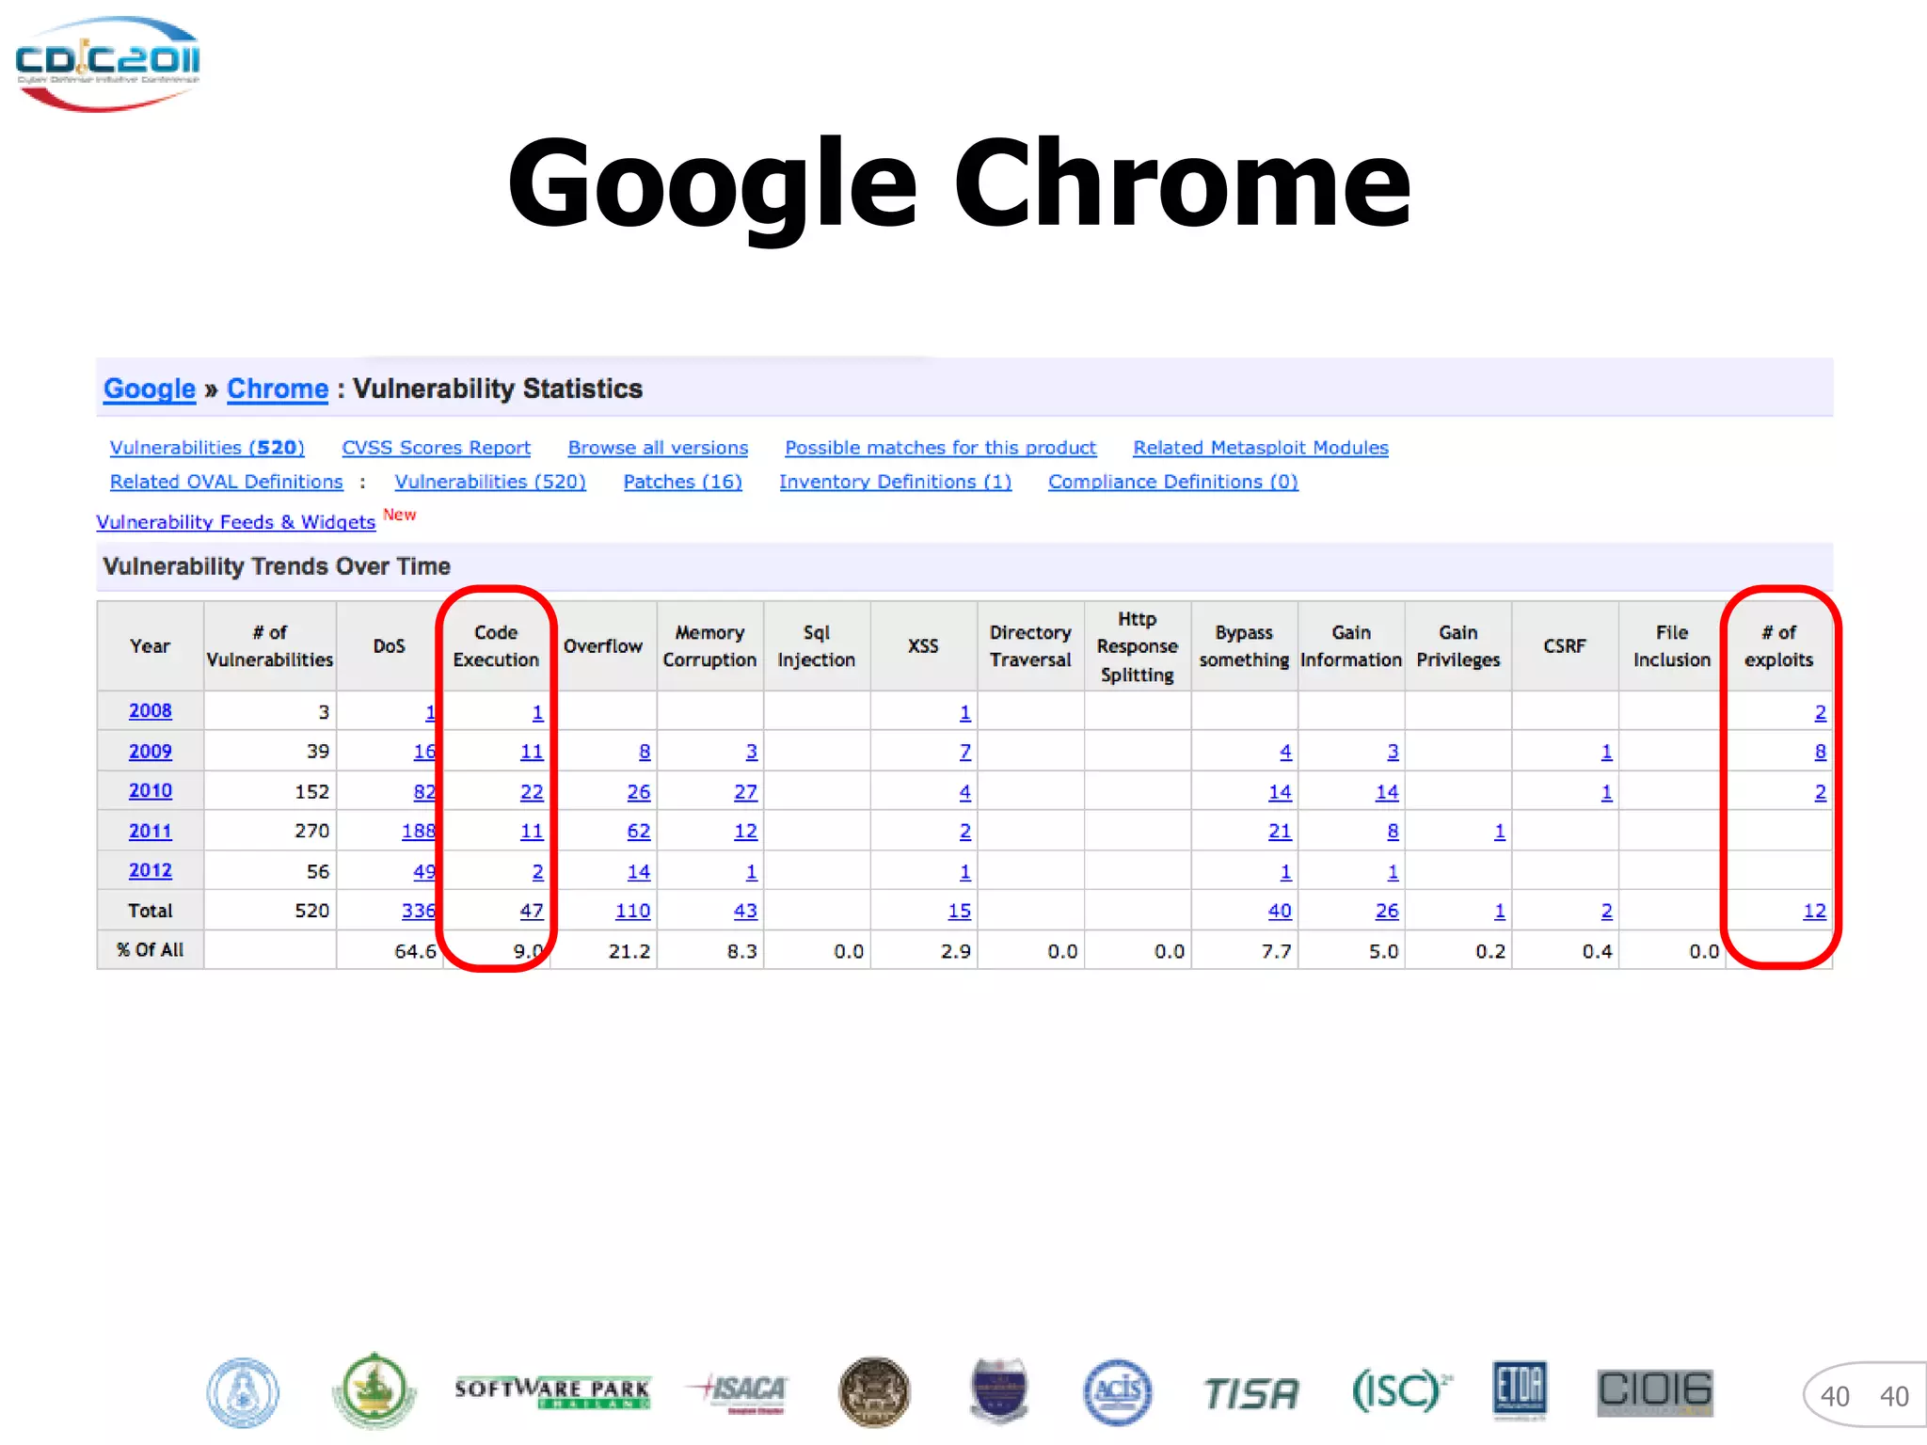Open Related Metasploit Modules link
Screen dimensions: 1927x1445
1261,448
